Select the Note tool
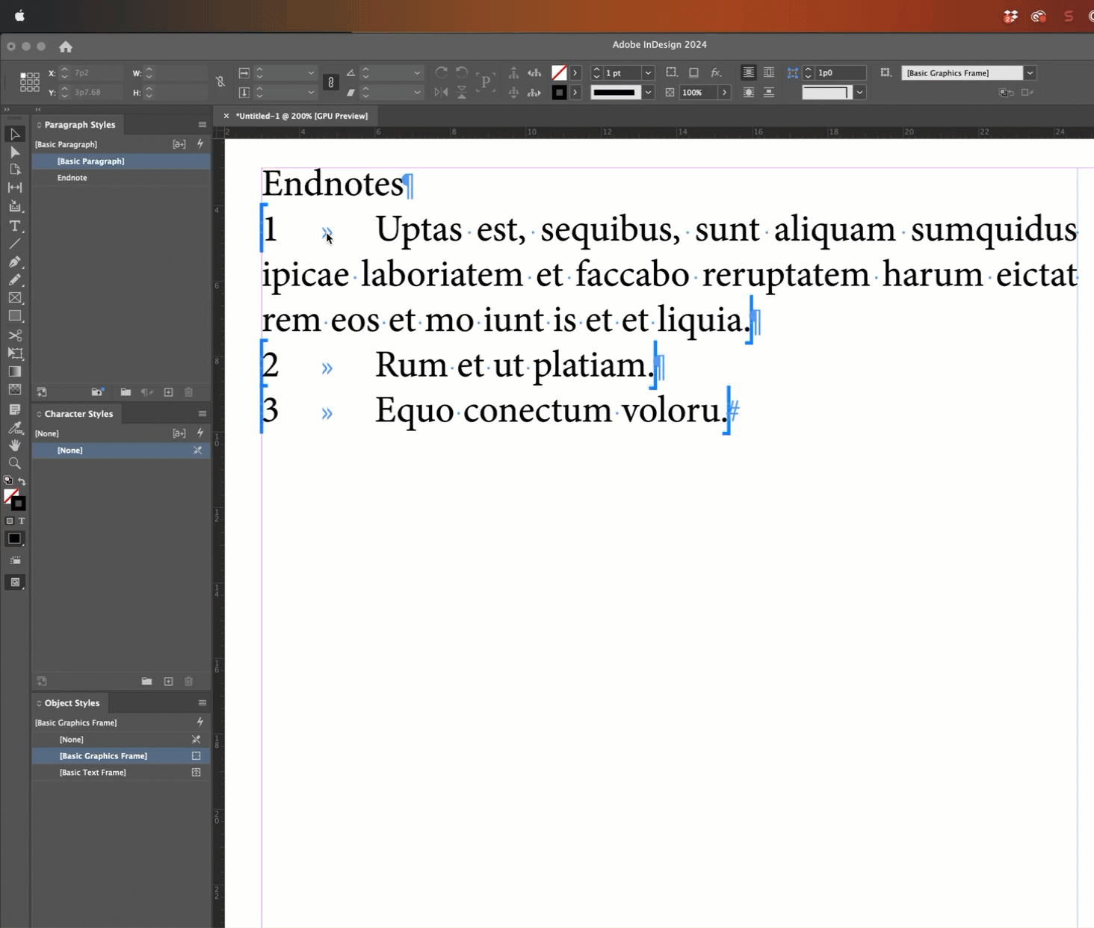This screenshot has height=928, width=1094. pyautogui.click(x=15, y=409)
